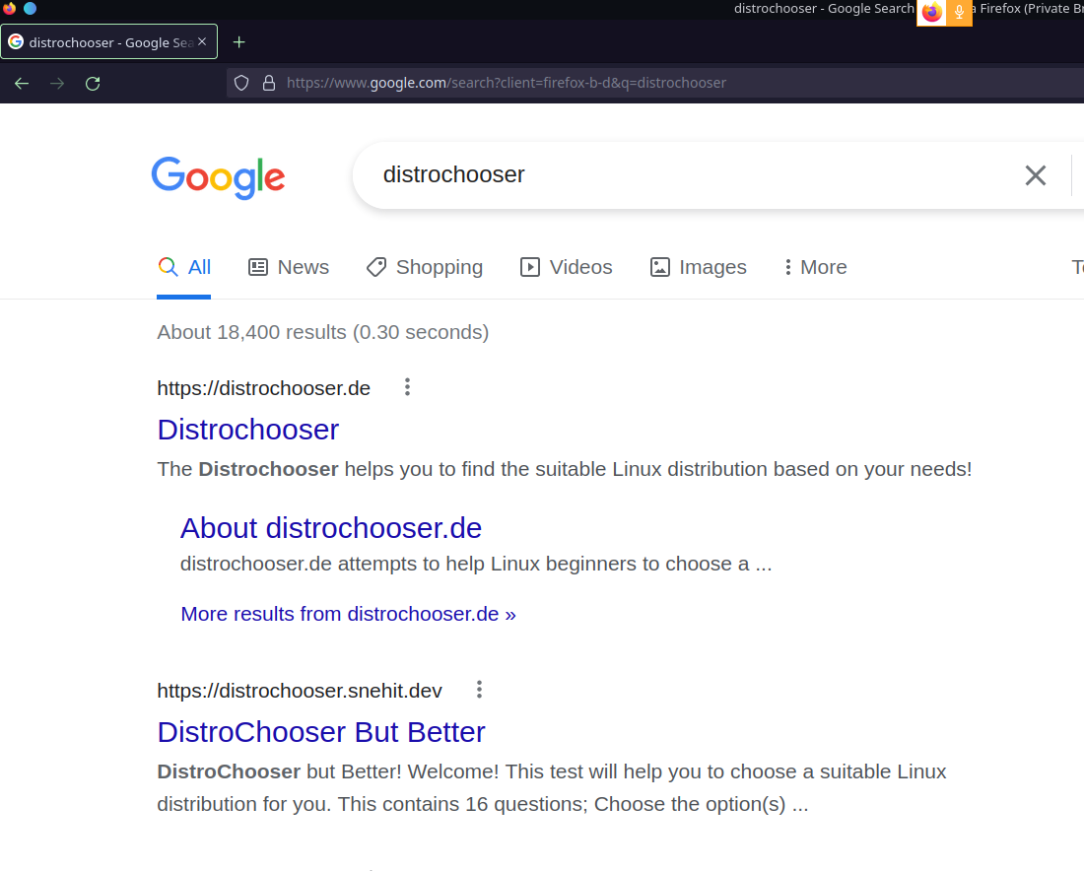The height and width of the screenshot is (871, 1084).
Task: Open options menu for distrochooser.de result
Action: point(407,387)
